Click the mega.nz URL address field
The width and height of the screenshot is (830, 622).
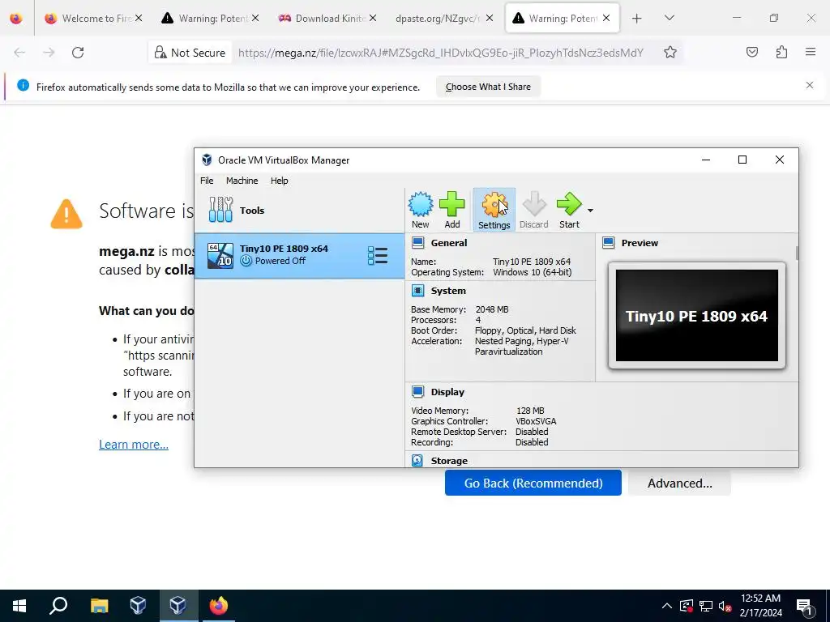[440, 53]
